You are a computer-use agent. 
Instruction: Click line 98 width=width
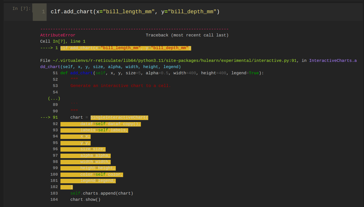(95, 162)
